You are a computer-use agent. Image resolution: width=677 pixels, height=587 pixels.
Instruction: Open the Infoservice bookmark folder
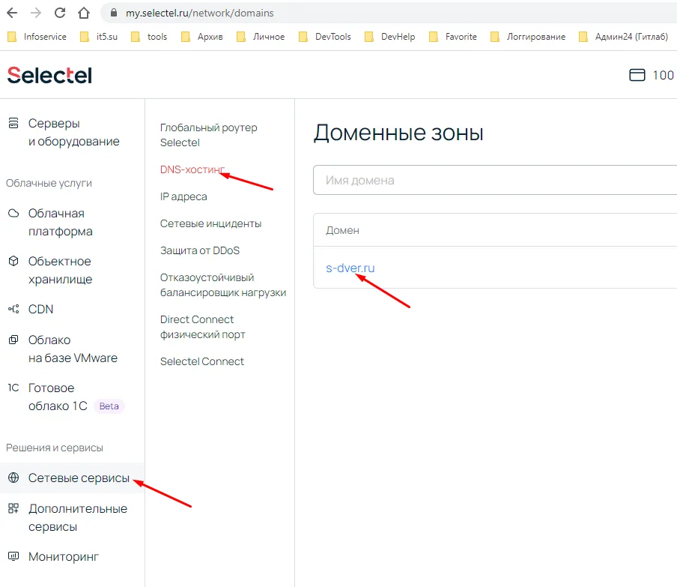click(x=37, y=37)
